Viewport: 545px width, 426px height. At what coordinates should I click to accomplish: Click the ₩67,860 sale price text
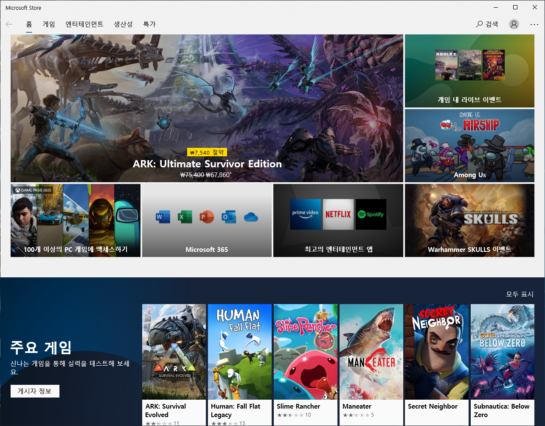coord(219,175)
